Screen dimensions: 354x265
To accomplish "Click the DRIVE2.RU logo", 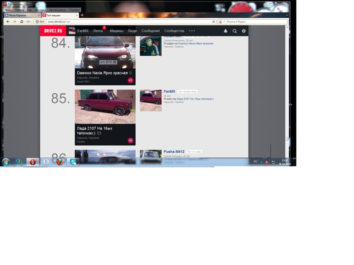I will 53,31.
